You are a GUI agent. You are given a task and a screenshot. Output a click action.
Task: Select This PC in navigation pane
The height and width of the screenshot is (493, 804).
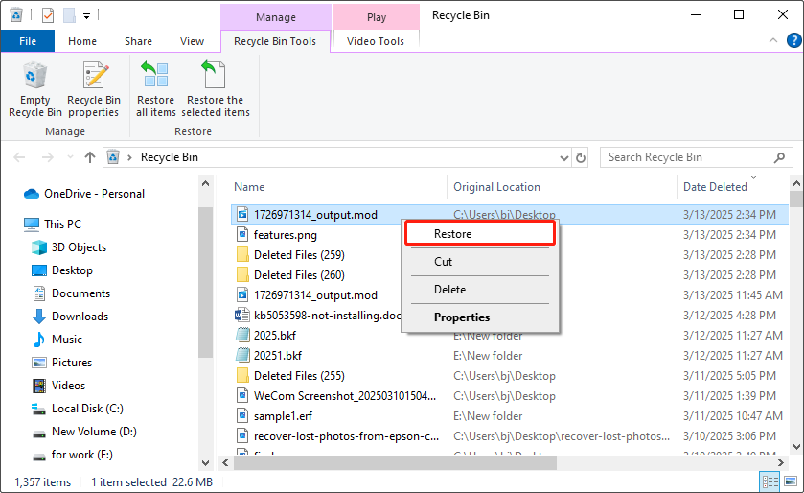(x=62, y=224)
